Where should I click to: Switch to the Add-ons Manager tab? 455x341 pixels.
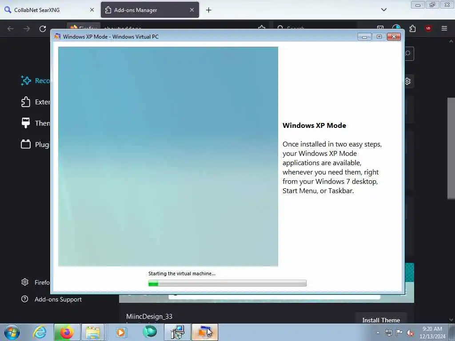point(150,10)
